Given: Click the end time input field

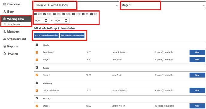Looking at the screenshot, I should 62,20.
